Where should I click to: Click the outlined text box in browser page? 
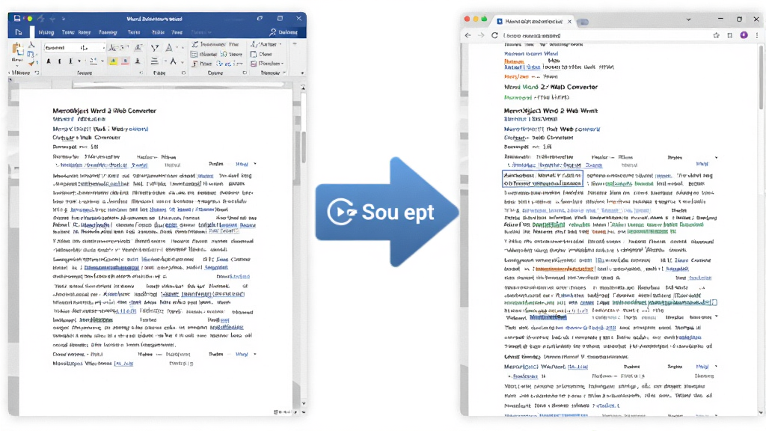click(543, 179)
